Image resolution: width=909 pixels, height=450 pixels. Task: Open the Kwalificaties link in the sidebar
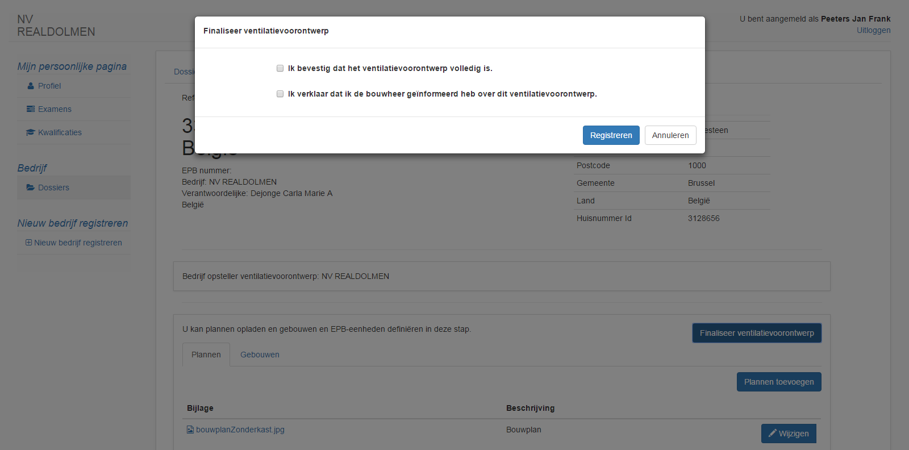[60, 132]
